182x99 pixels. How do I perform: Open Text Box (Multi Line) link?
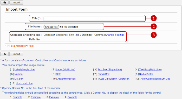(150, 69)
